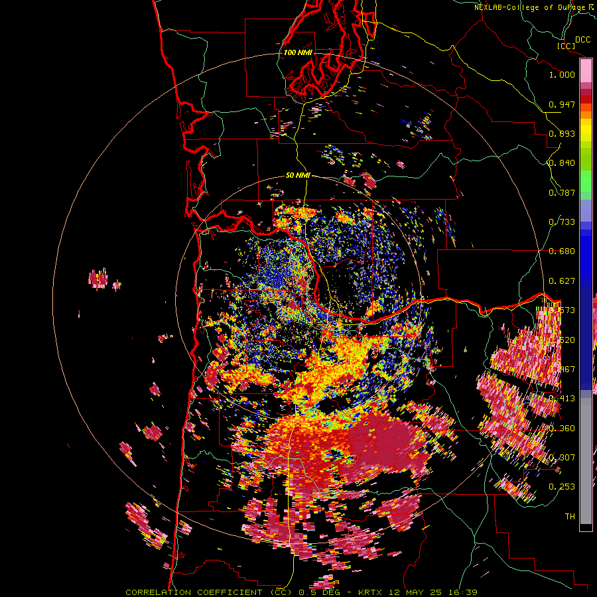Select the 0.680 legend value

(562, 251)
